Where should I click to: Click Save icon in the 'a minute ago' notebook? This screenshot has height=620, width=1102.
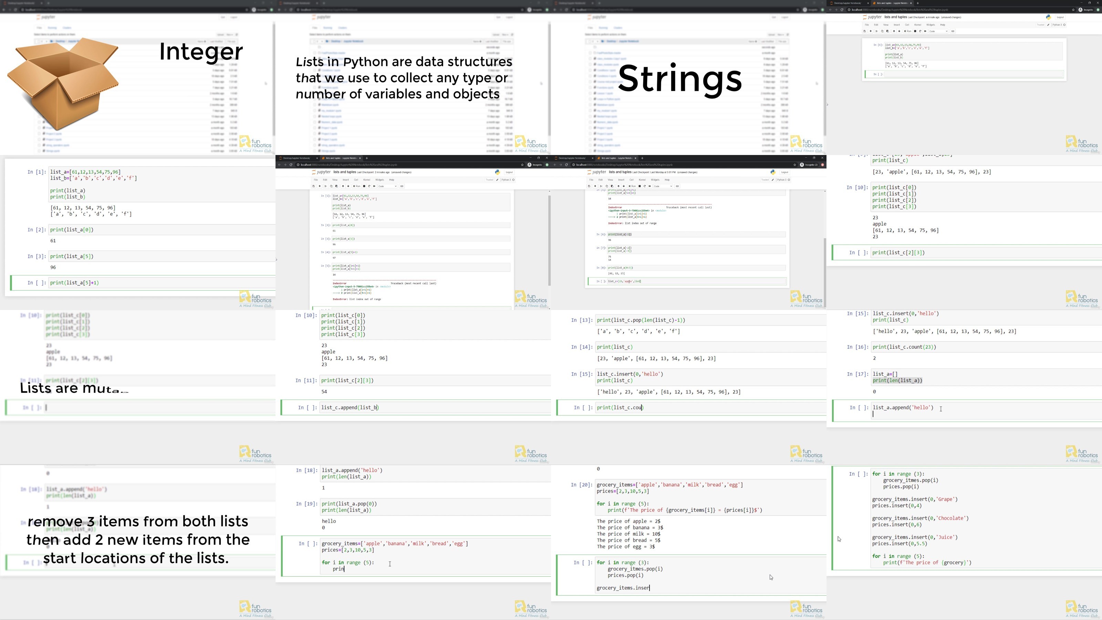(x=865, y=31)
